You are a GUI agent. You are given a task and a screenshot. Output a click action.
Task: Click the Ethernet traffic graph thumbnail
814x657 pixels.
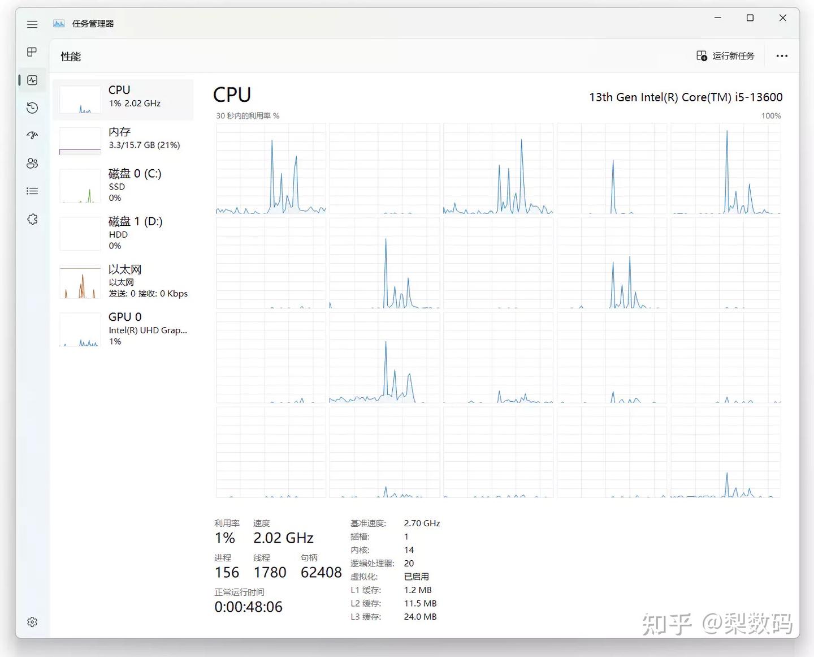coord(80,281)
